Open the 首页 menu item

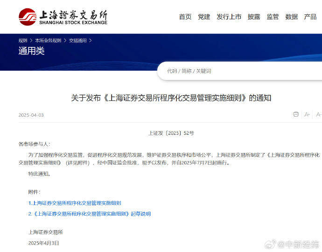click(x=185, y=17)
